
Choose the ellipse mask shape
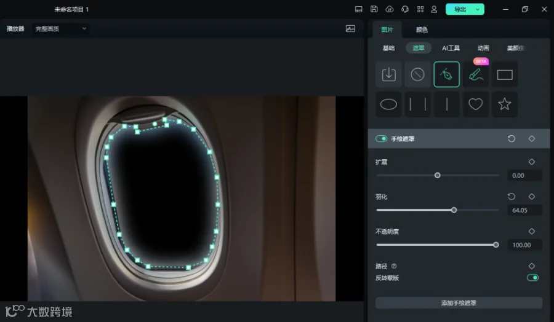(388, 104)
